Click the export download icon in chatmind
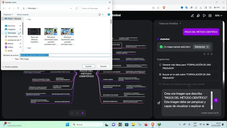This screenshot has height=128, width=227. click(210, 15)
